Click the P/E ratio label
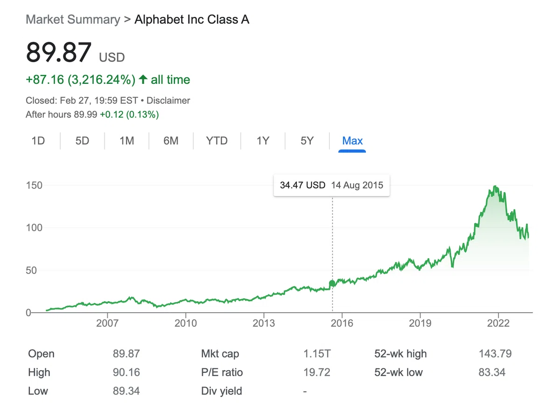This screenshot has width=560, height=407. click(222, 373)
